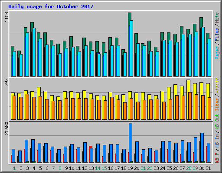Click day 11 on the x-axis
Viewport: 222px width, 173px height.
(78, 168)
